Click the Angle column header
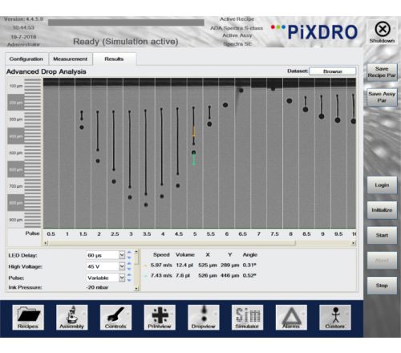 coord(250,254)
